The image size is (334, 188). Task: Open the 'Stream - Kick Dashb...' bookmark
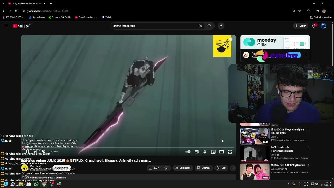60,17
